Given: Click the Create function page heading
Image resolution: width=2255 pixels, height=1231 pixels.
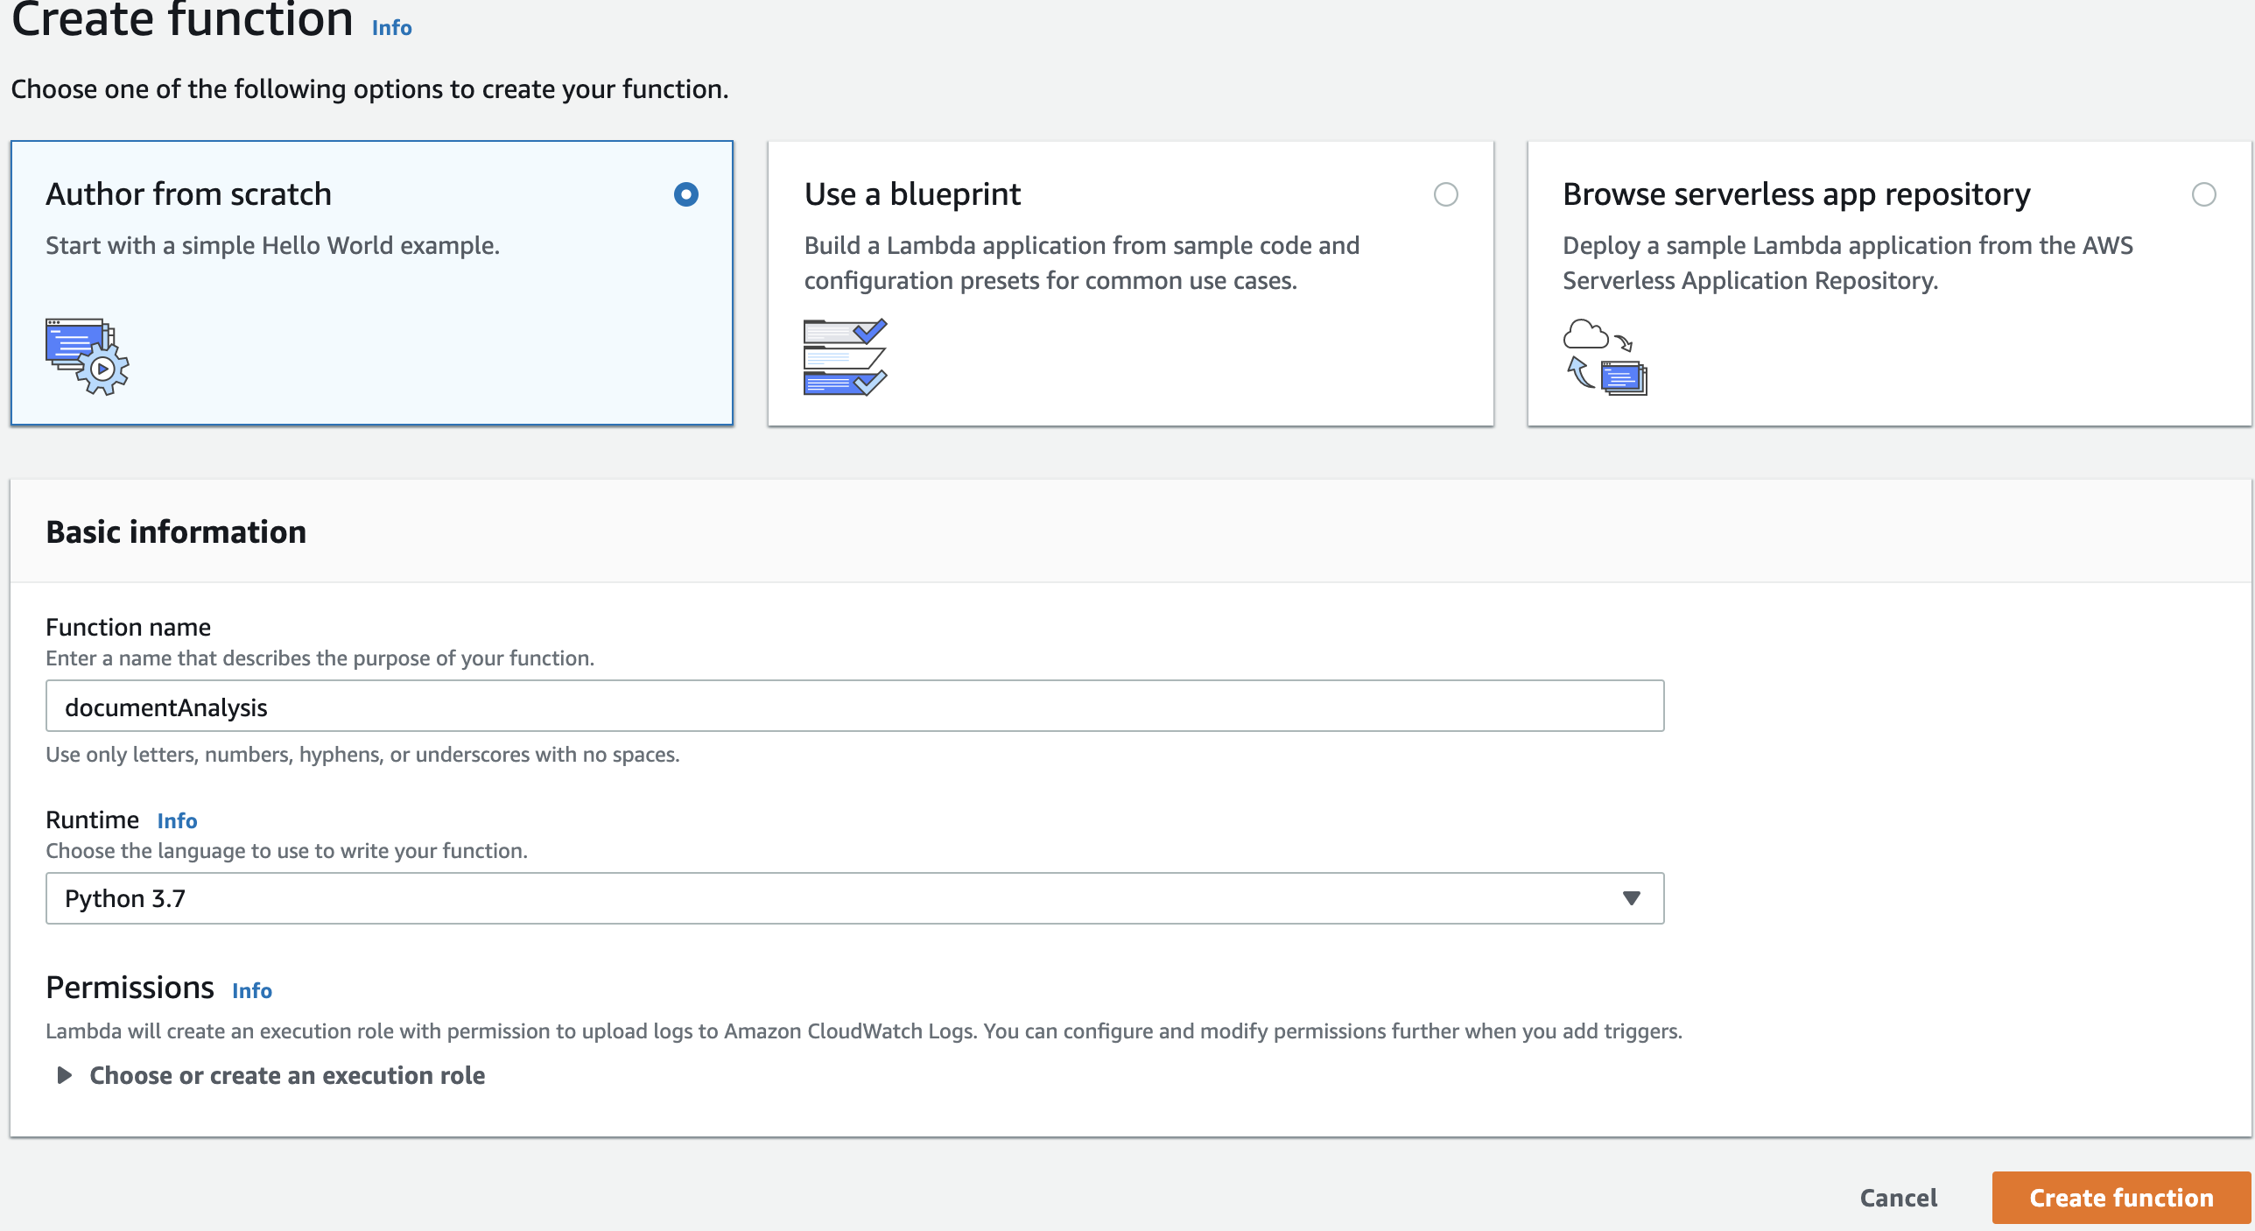Looking at the screenshot, I should click(182, 19).
